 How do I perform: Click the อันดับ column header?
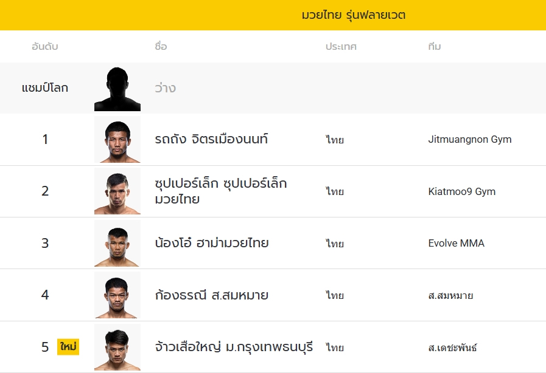point(45,47)
